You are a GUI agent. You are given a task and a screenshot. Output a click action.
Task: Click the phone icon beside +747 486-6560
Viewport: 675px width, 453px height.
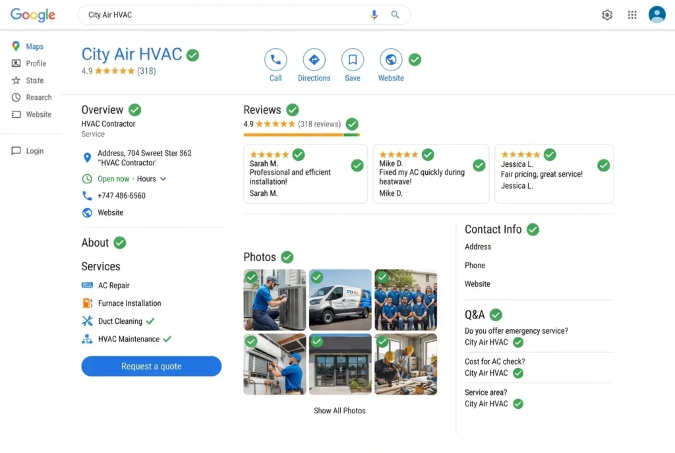click(87, 195)
